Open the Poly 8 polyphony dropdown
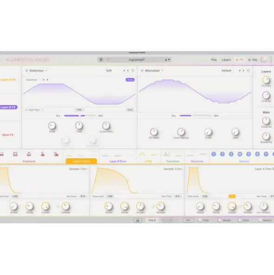This screenshot has height=275, width=274. [x=152, y=220]
